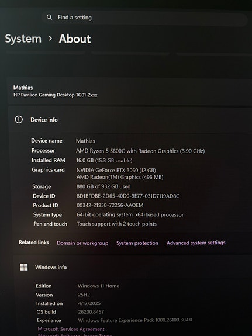Click the search magnifier icon
This screenshot has width=252, height=336.
(x=49, y=17)
